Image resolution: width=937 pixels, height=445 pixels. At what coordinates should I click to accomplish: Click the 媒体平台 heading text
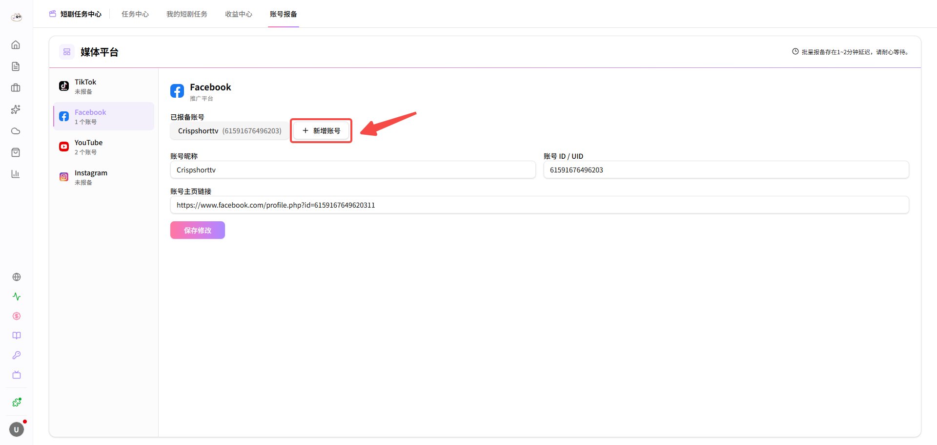coord(100,52)
